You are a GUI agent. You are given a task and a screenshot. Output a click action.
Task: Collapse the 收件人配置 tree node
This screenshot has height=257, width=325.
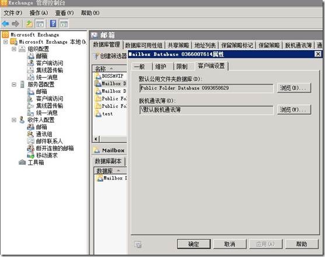point(14,120)
